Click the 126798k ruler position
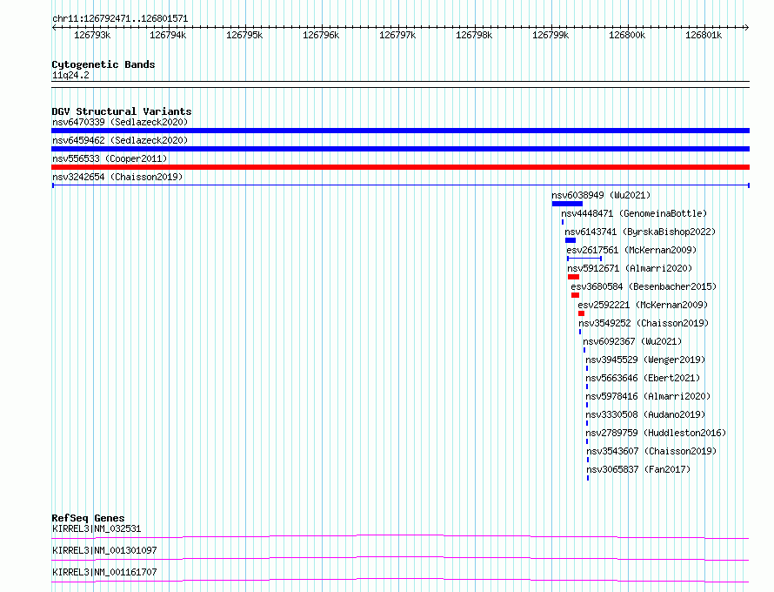774x592 pixels. [x=474, y=35]
